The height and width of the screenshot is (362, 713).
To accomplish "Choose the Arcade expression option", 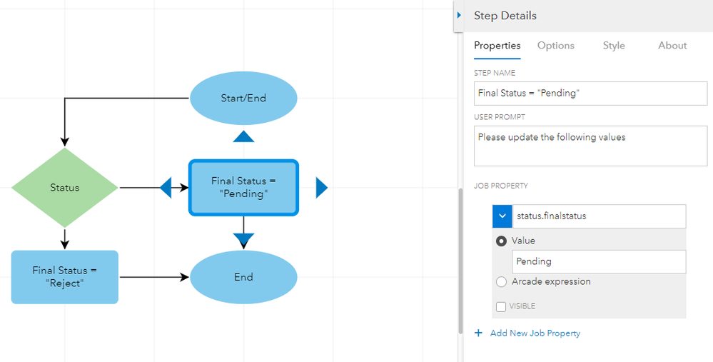I will click(x=501, y=282).
